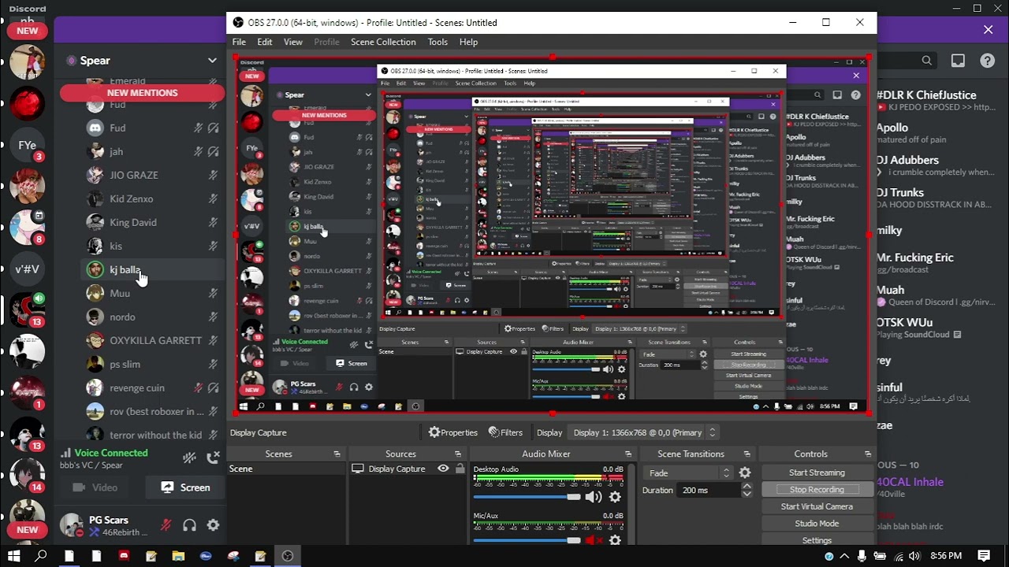Click Discord Video button

coord(95,487)
